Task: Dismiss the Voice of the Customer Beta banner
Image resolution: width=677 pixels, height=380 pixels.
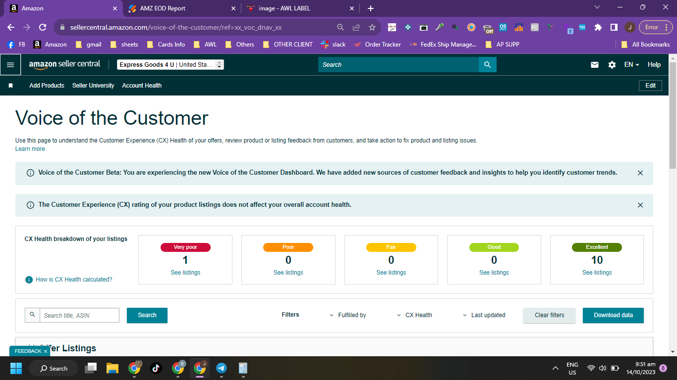Action: (640, 173)
